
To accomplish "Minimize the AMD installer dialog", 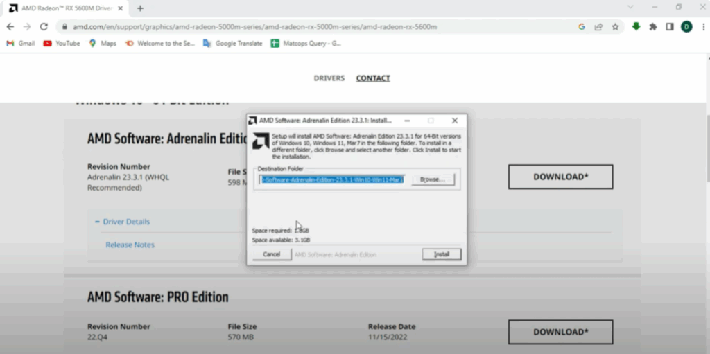I will pyautogui.click(x=407, y=121).
